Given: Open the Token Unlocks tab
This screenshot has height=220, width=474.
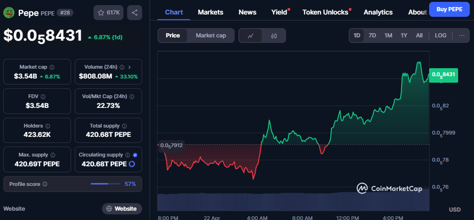Looking at the screenshot, I should (x=325, y=13).
